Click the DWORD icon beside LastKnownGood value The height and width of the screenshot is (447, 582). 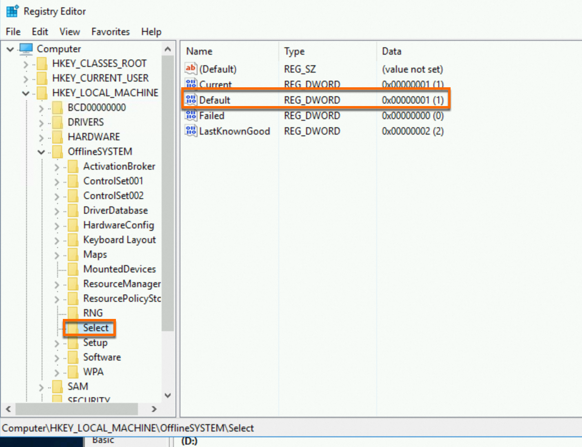191,131
